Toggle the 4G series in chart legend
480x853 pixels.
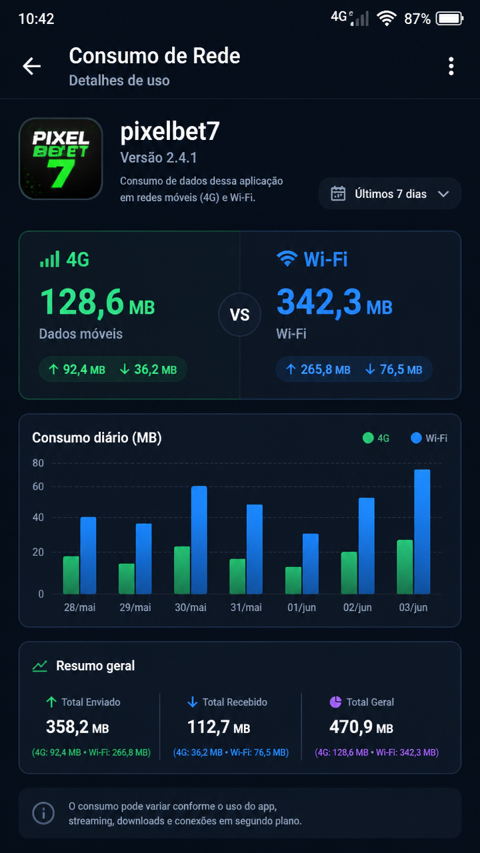click(376, 438)
